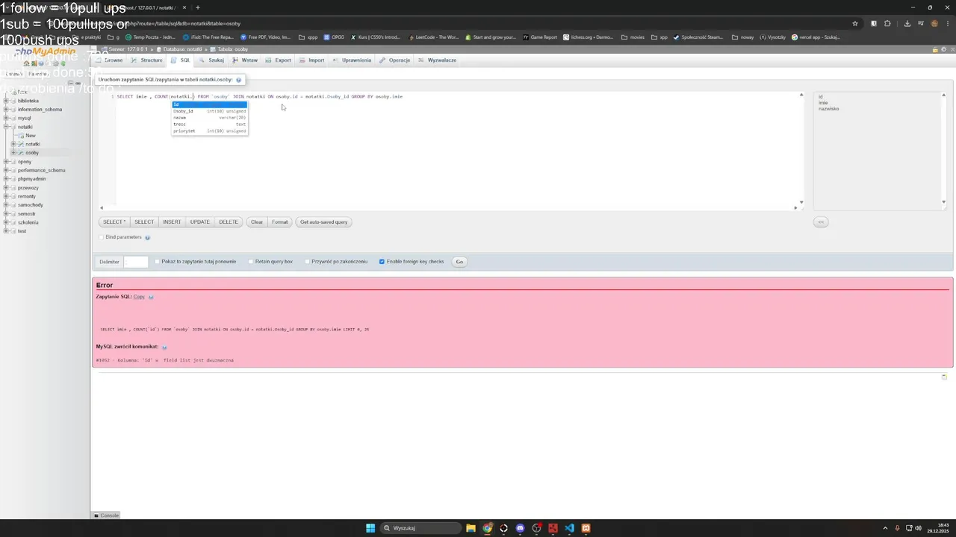Clear the SQL query box
This screenshot has height=537, width=956.
(x=257, y=222)
